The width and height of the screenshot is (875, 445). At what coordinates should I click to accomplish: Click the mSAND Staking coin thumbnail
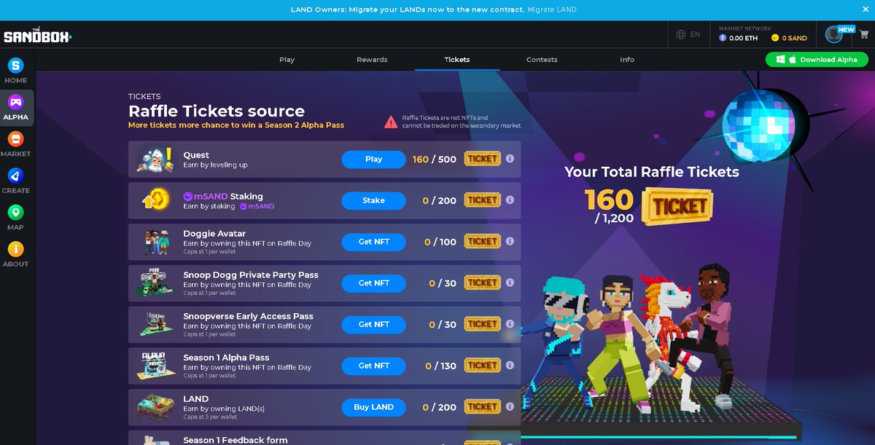155,200
